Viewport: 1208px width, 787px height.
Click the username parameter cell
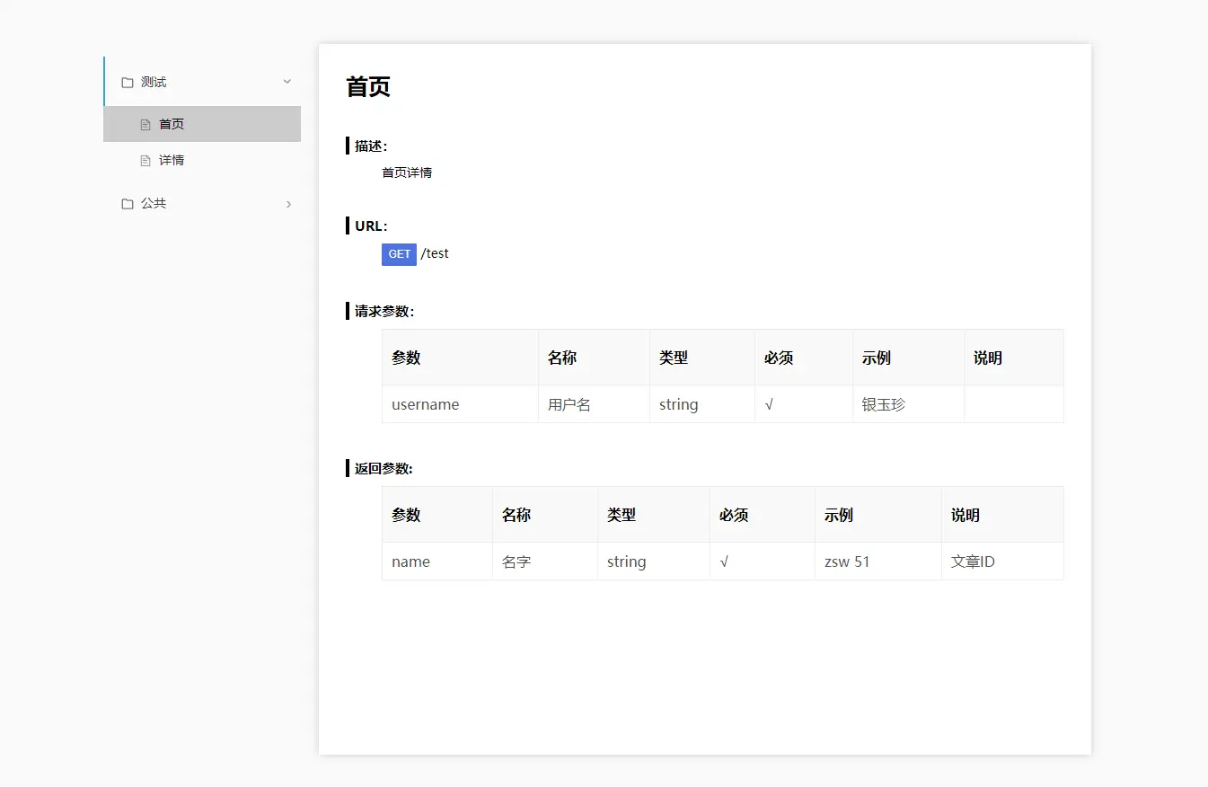pos(460,404)
